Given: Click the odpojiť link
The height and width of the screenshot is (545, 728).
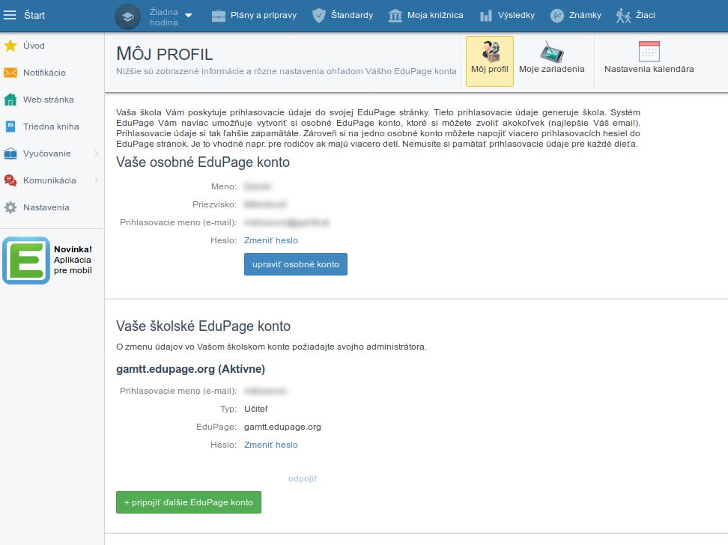Looking at the screenshot, I should [303, 478].
